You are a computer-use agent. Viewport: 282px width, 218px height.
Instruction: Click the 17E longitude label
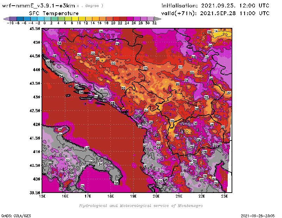[x=88, y=196]
